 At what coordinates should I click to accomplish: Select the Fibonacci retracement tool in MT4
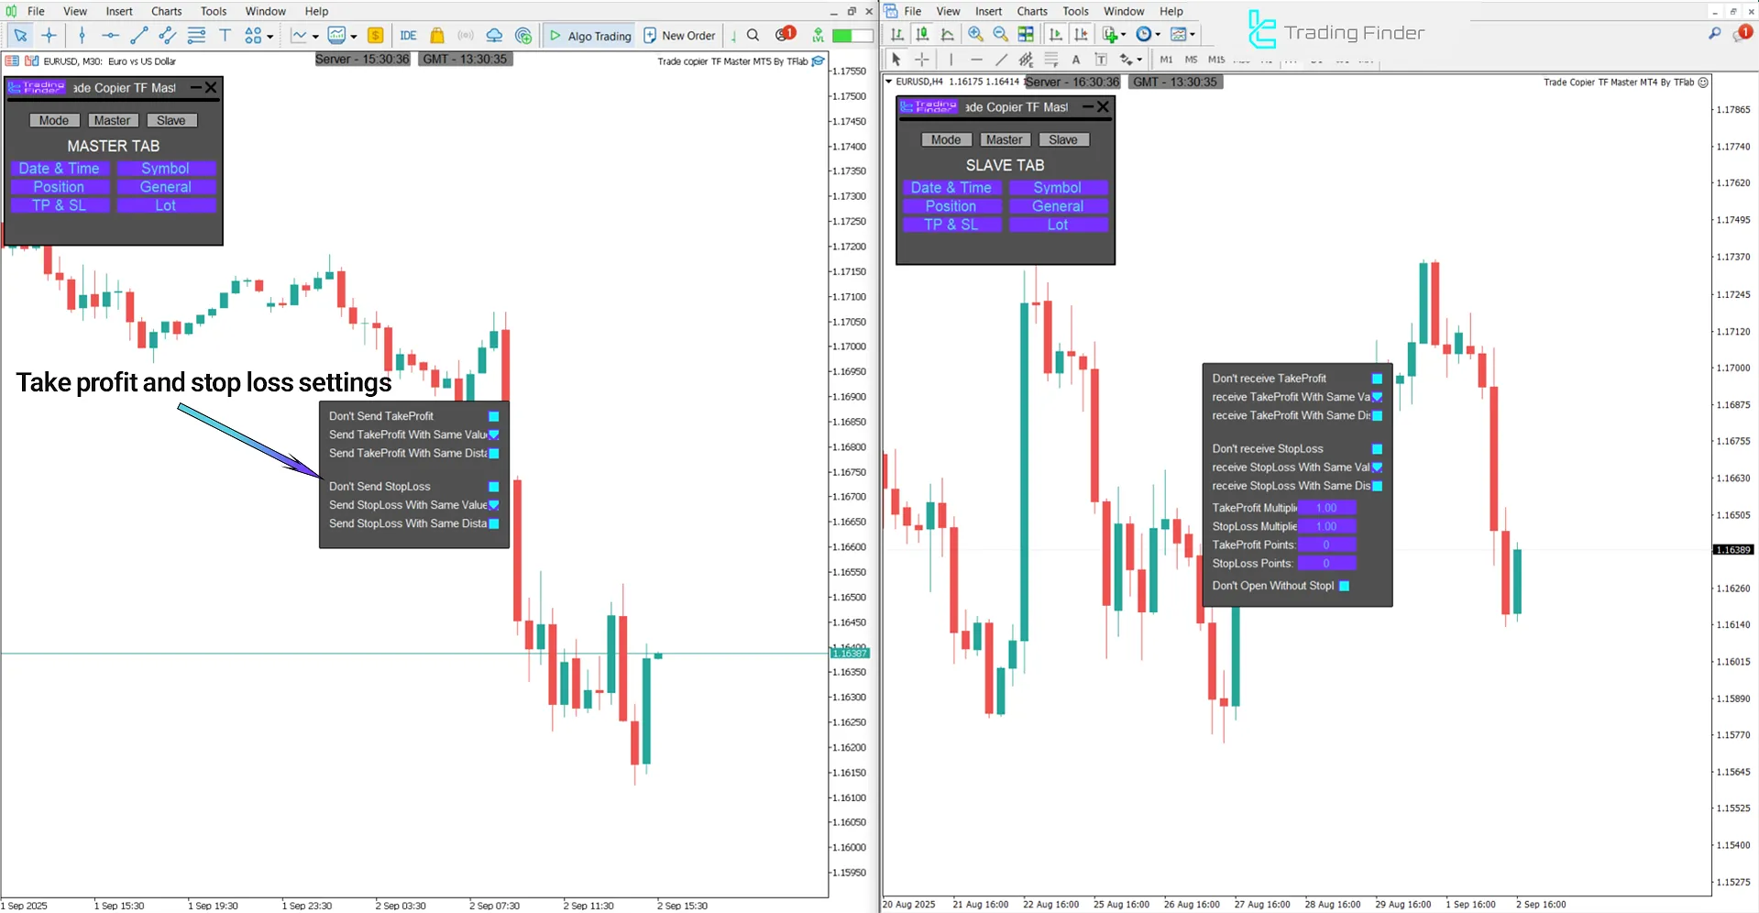(1051, 60)
